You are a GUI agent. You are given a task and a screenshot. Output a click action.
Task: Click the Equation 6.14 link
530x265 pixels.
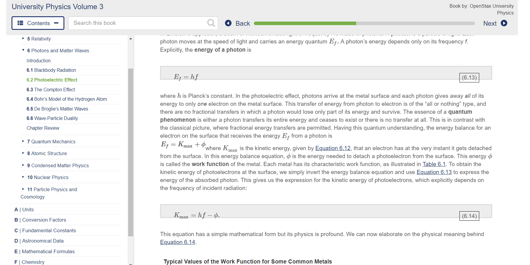[x=177, y=242]
